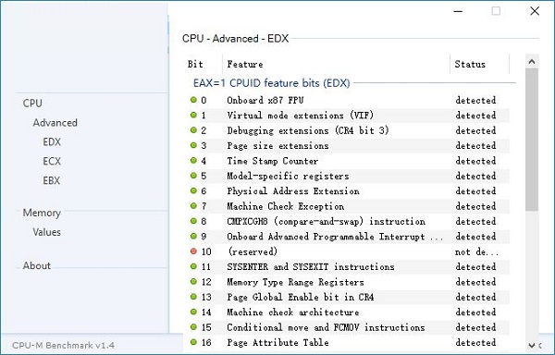Maximize the CPU-M Benchmark window

496,11
